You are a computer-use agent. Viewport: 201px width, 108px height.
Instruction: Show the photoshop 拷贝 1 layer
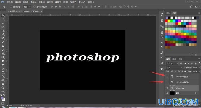coord(167,82)
